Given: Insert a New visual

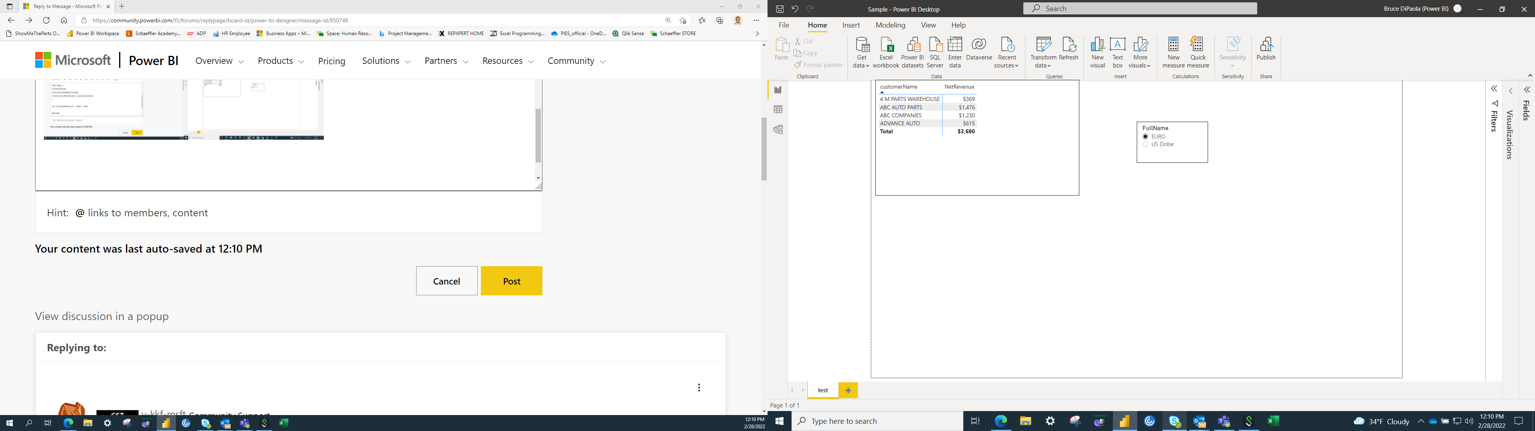Looking at the screenshot, I should (x=1098, y=52).
